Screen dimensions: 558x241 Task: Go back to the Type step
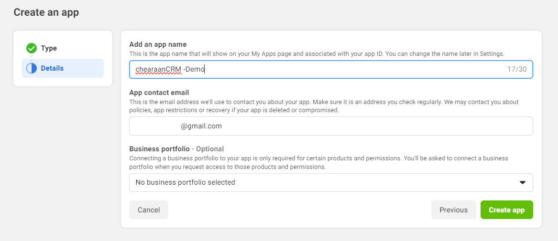coord(48,48)
